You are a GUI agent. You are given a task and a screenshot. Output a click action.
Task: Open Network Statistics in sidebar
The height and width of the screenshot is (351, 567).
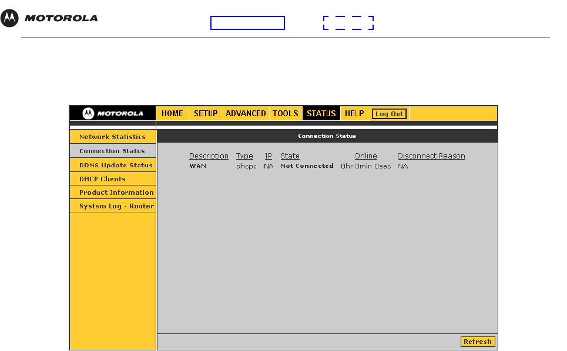coord(112,137)
